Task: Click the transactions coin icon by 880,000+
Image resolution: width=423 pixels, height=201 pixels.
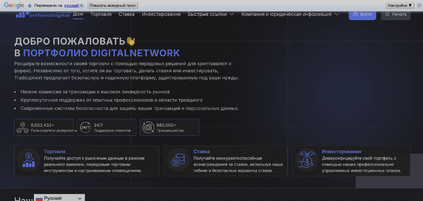Action: pos(148,127)
